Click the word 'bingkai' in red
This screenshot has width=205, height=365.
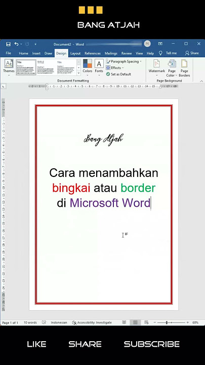pyautogui.click(x=71, y=188)
